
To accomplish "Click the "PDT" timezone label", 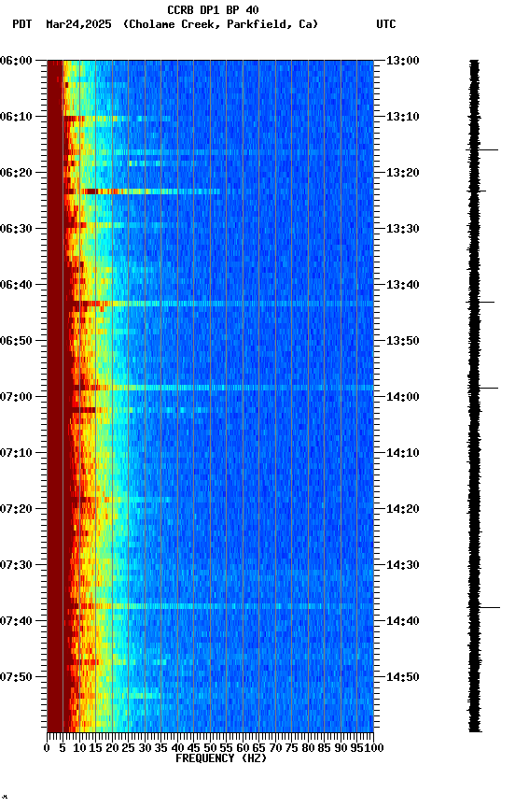I will point(22,24).
